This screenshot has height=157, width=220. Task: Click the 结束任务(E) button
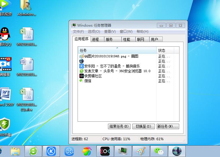(119, 127)
